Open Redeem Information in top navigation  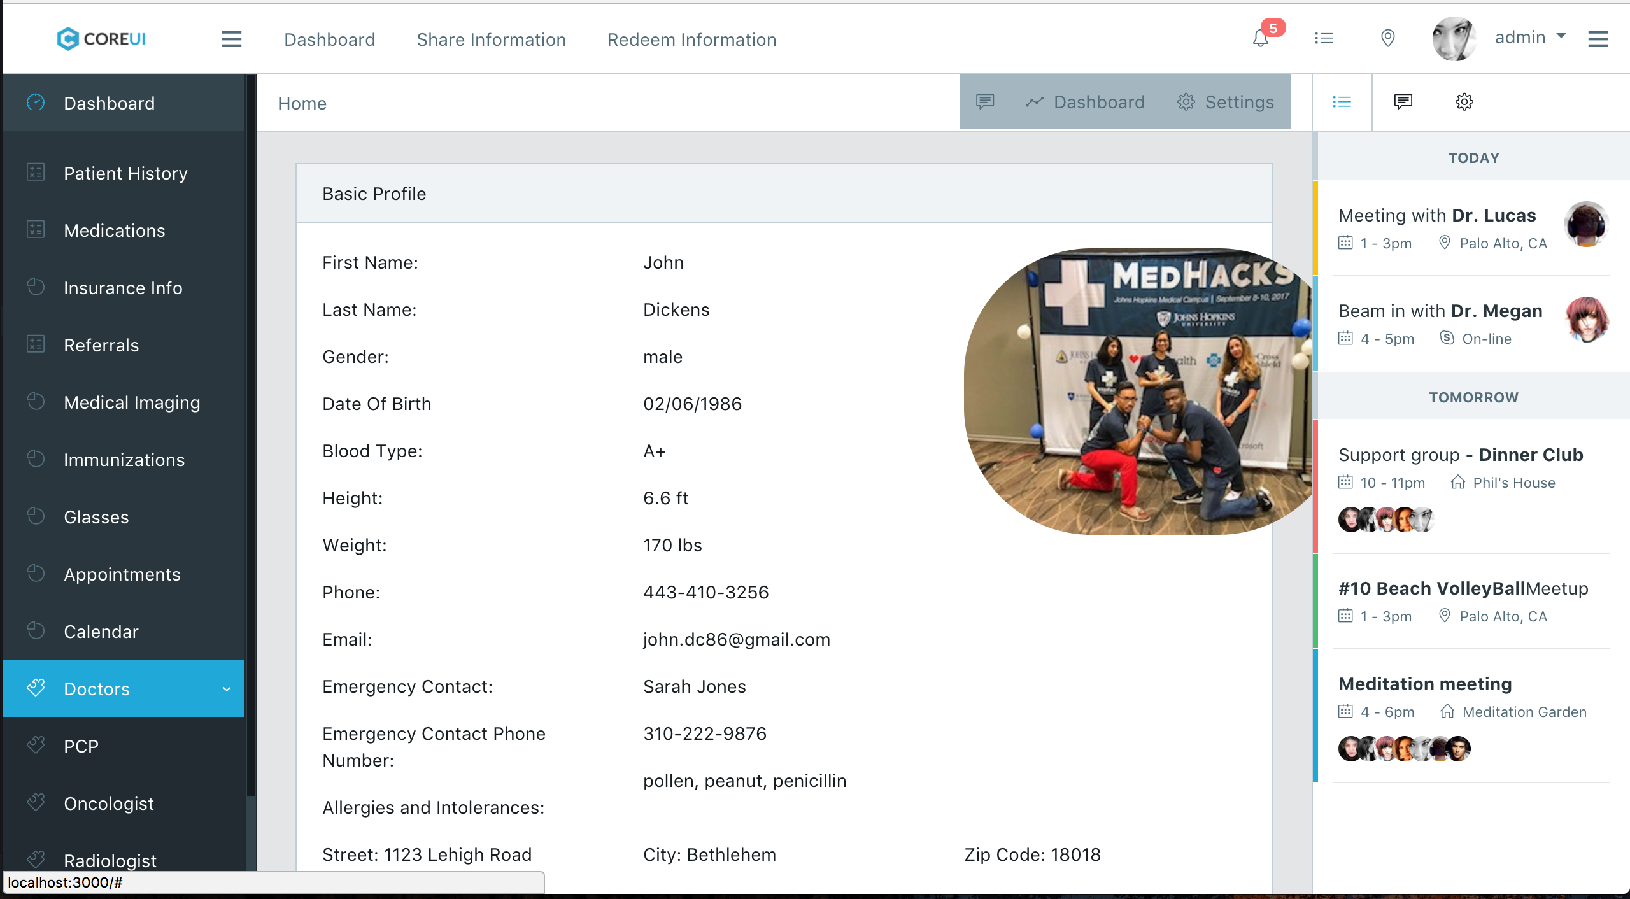(x=691, y=39)
